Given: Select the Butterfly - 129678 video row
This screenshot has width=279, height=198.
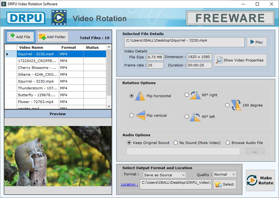Looking at the screenshot, I should (55, 95).
